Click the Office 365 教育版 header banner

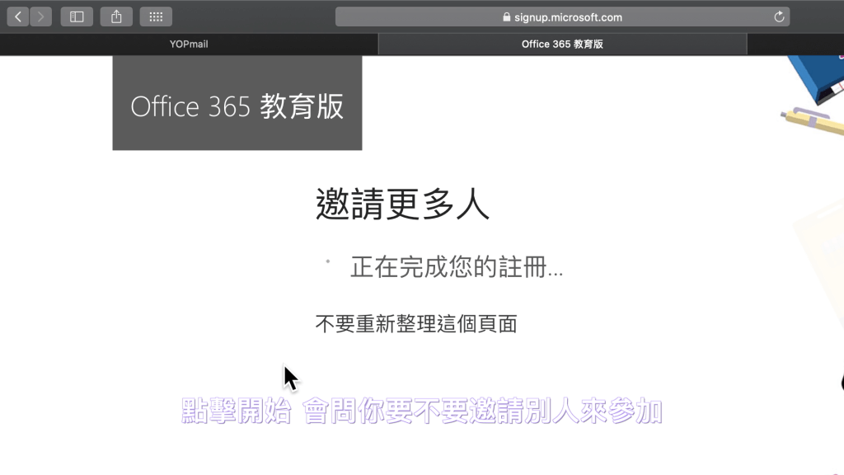point(237,103)
